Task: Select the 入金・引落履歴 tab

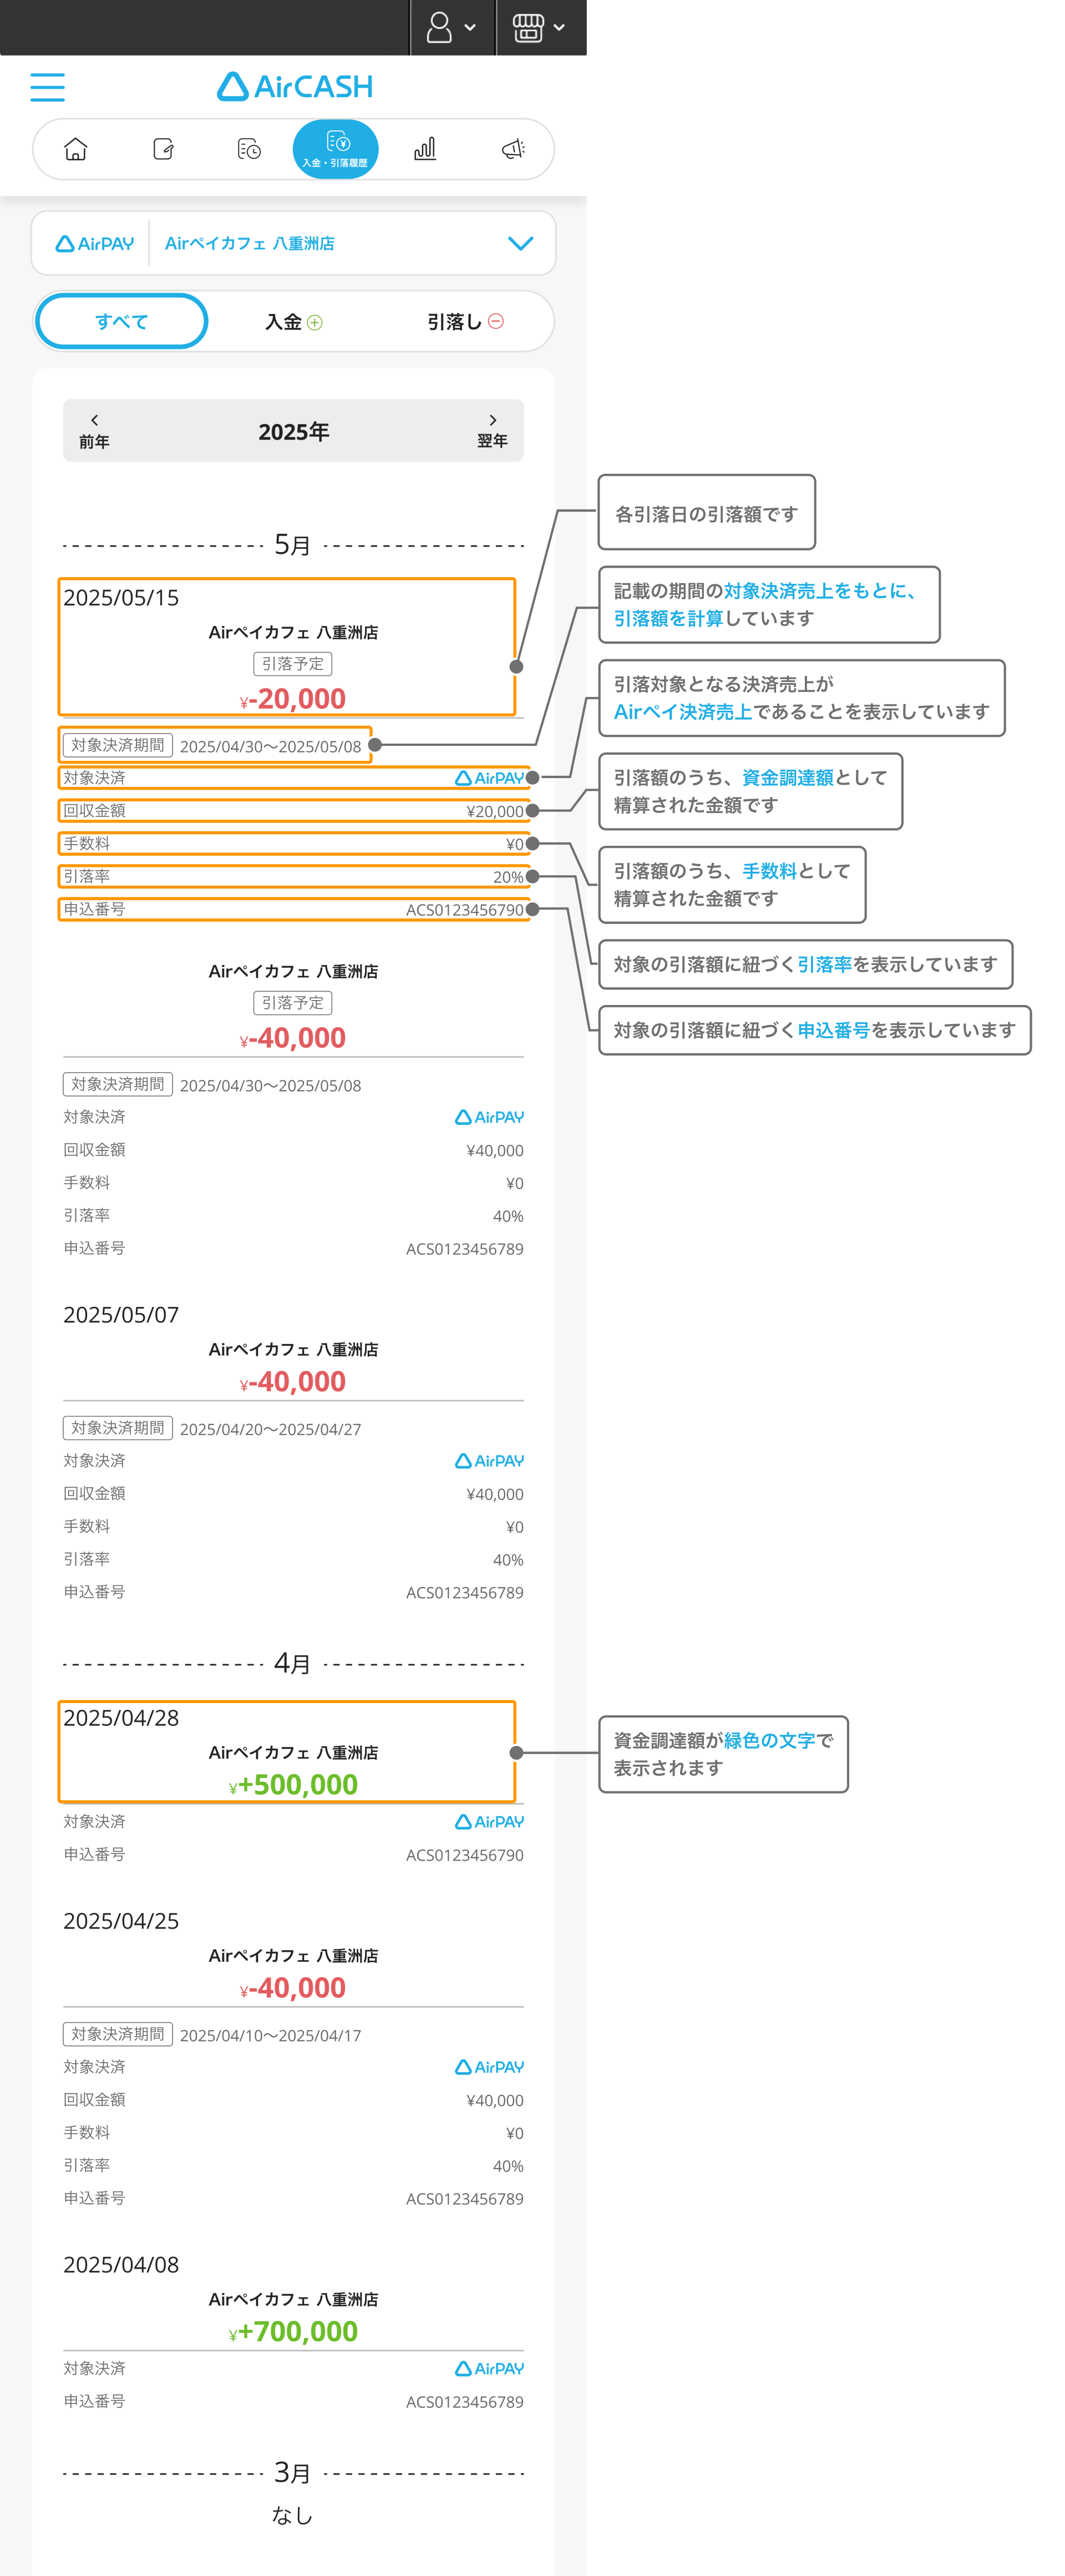Action: point(335,149)
